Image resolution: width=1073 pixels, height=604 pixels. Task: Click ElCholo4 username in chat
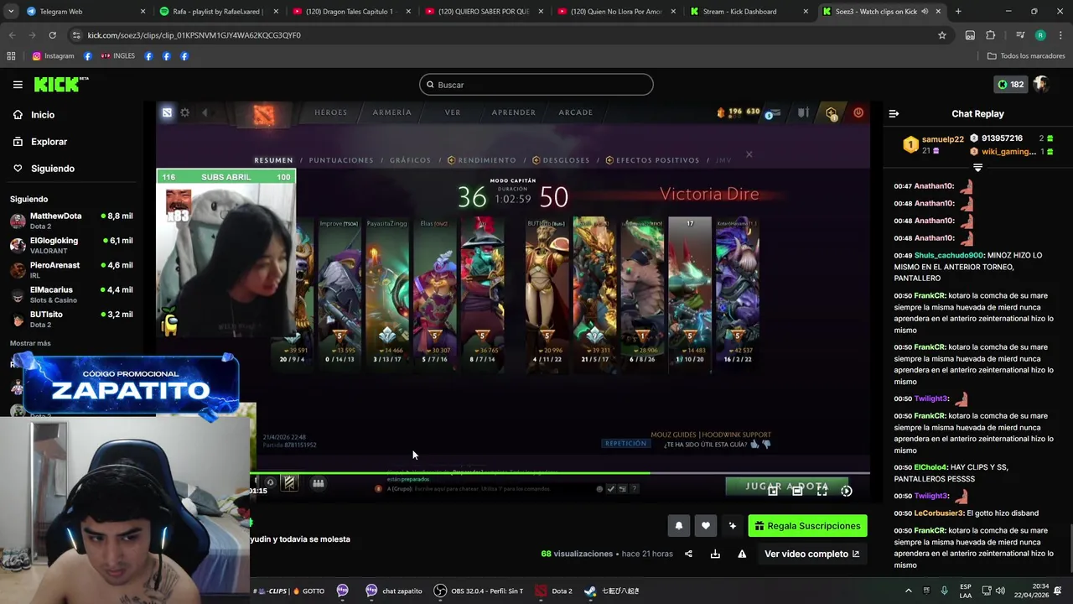point(931,466)
